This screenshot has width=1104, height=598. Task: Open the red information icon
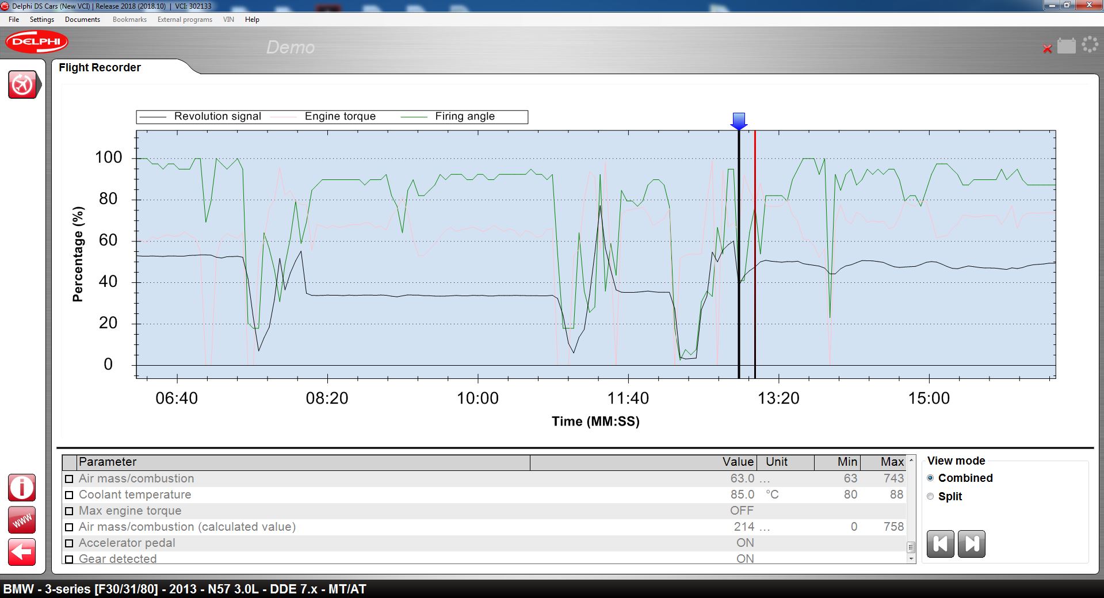tap(22, 488)
